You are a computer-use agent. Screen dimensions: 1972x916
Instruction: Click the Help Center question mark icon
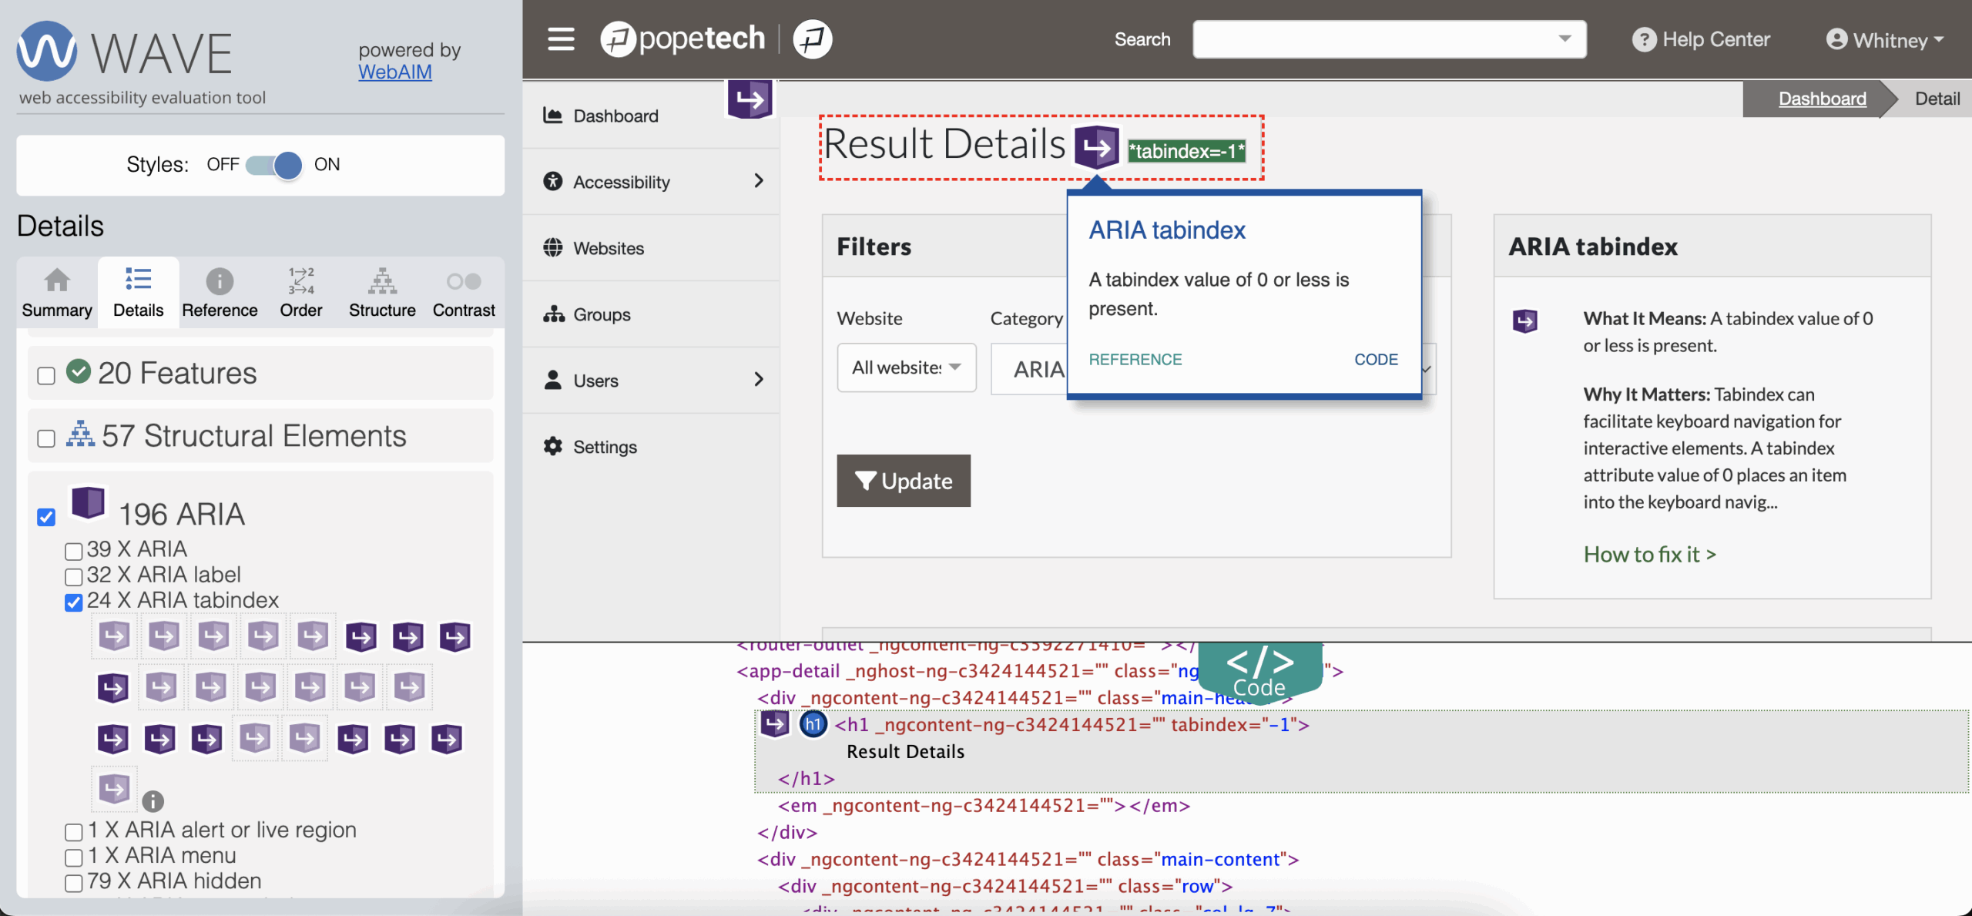[x=1644, y=40]
